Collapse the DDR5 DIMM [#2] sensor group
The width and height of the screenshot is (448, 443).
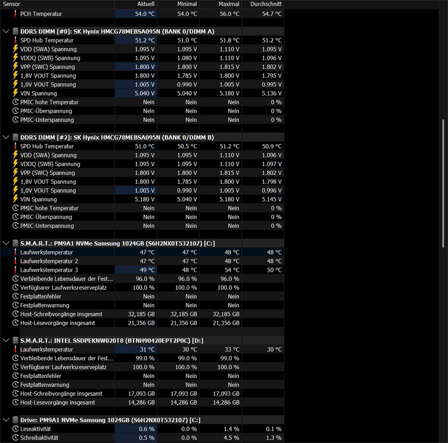pos(6,137)
